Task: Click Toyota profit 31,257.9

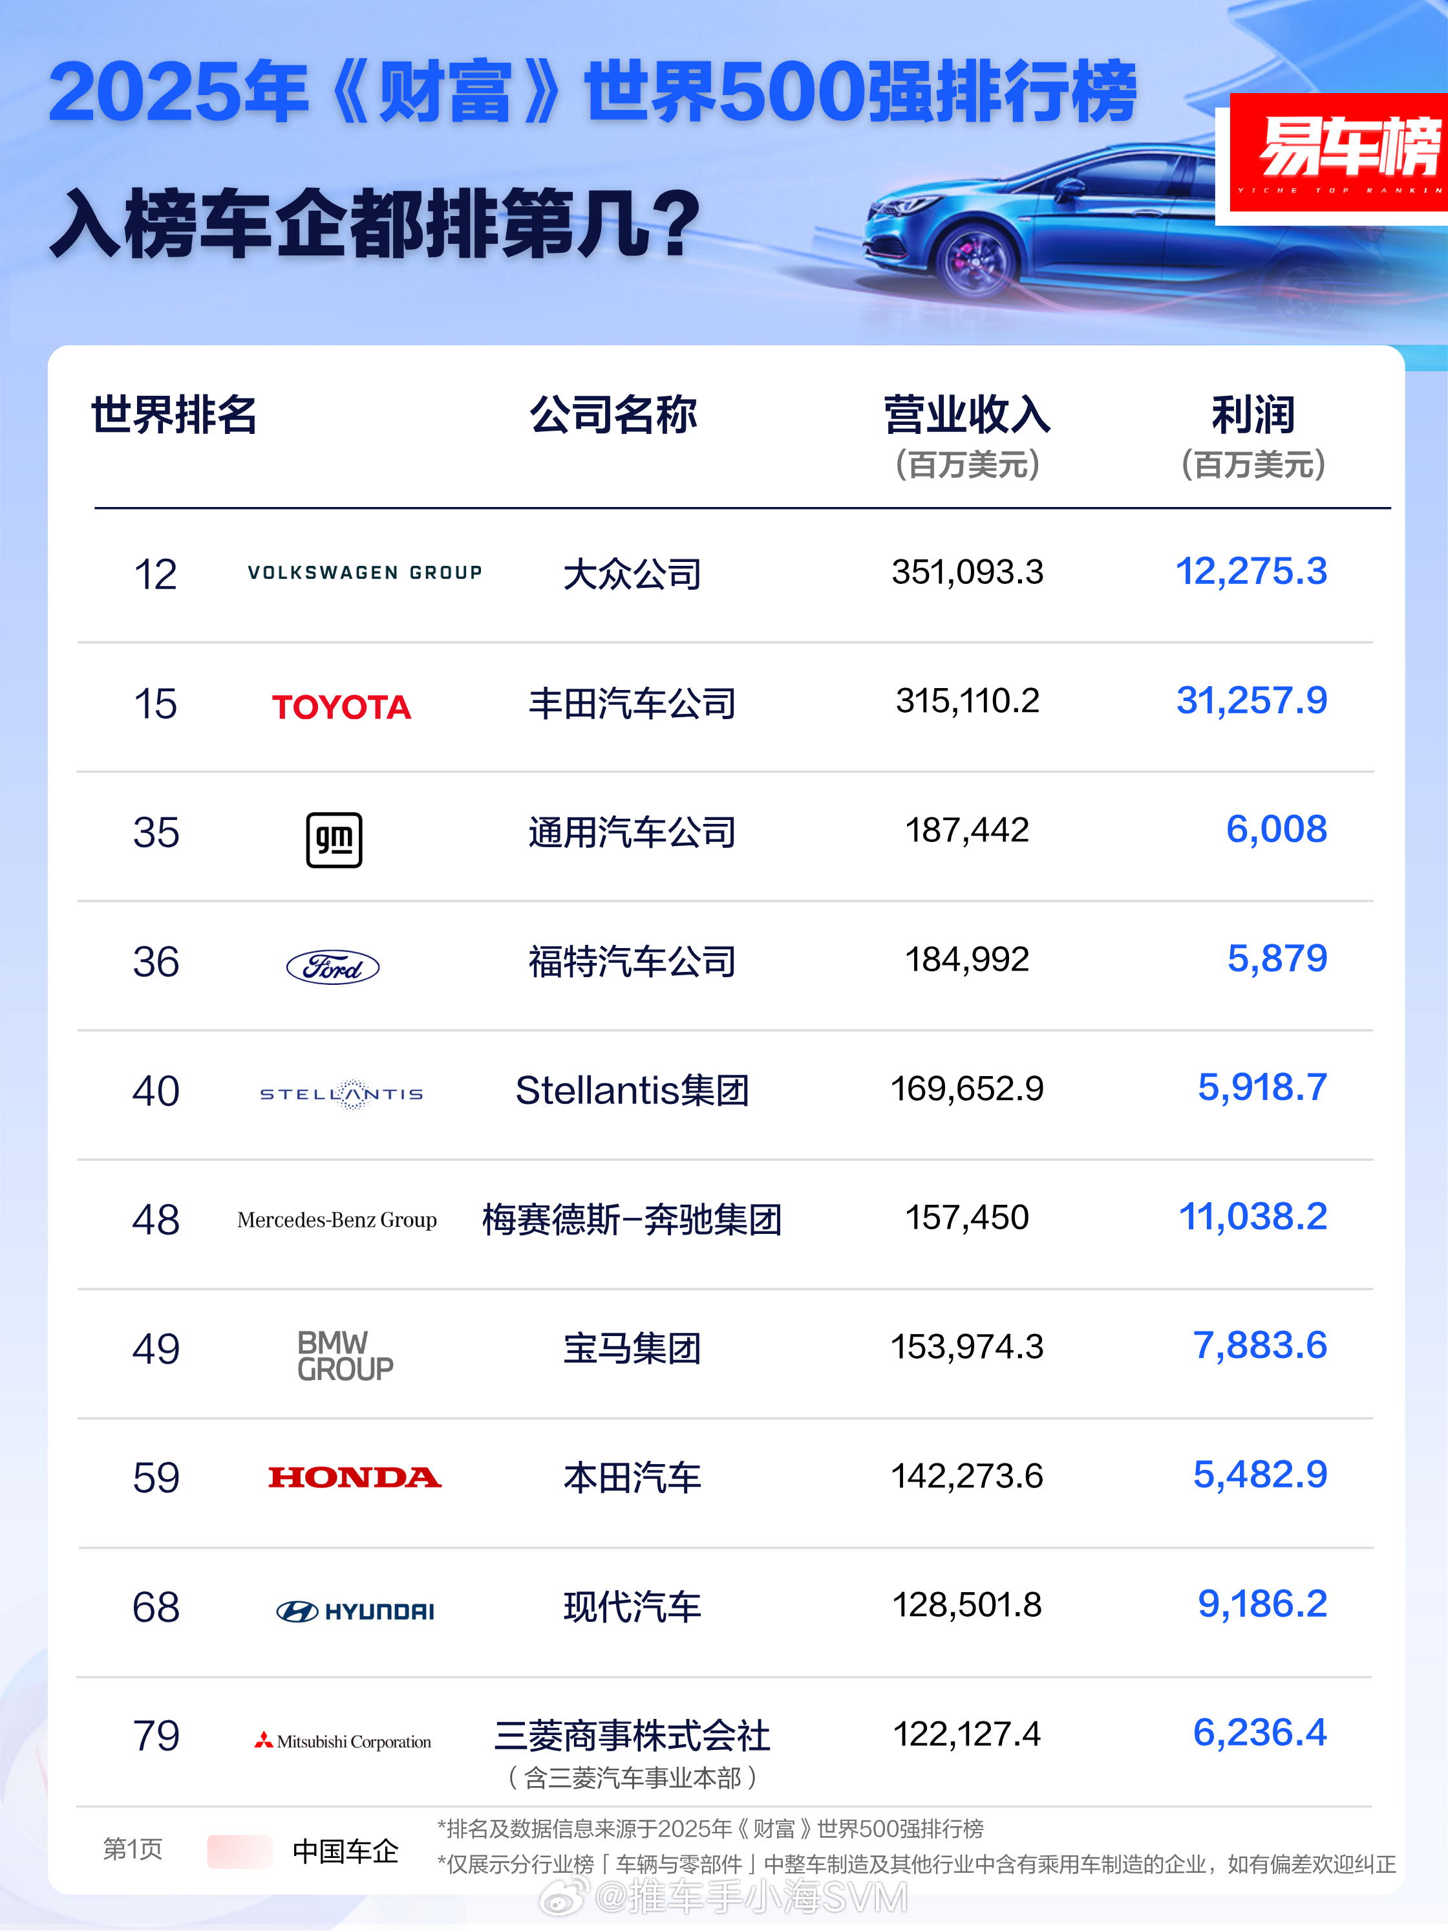Action: click(1251, 700)
